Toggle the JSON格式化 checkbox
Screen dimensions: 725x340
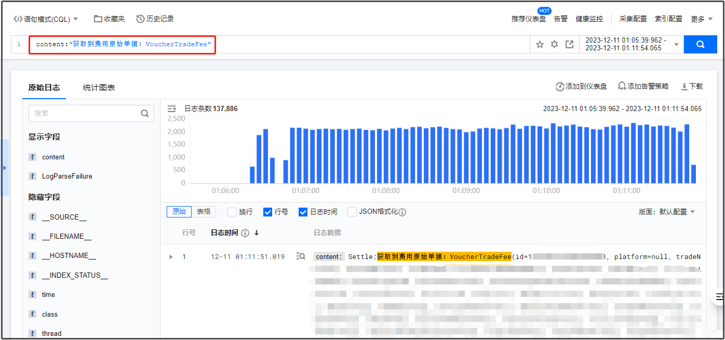pyautogui.click(x=352, y=212)
